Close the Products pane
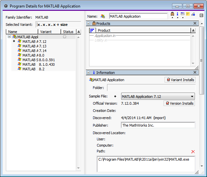The image size is (207, 177). pyautogui.click(x=195, y=23)
